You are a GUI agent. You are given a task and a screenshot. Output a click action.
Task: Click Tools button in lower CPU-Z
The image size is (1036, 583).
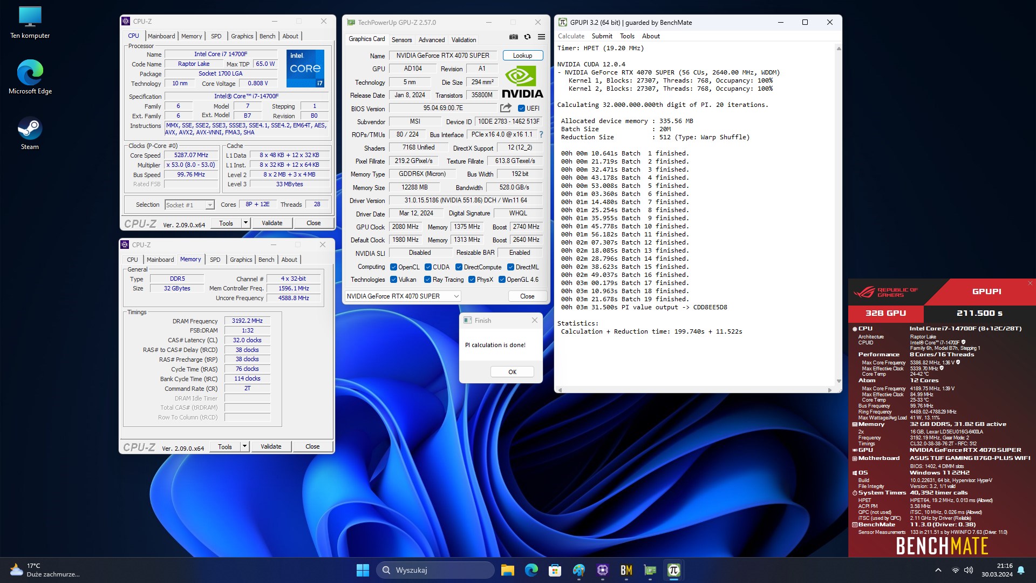[x=225, y=446]
